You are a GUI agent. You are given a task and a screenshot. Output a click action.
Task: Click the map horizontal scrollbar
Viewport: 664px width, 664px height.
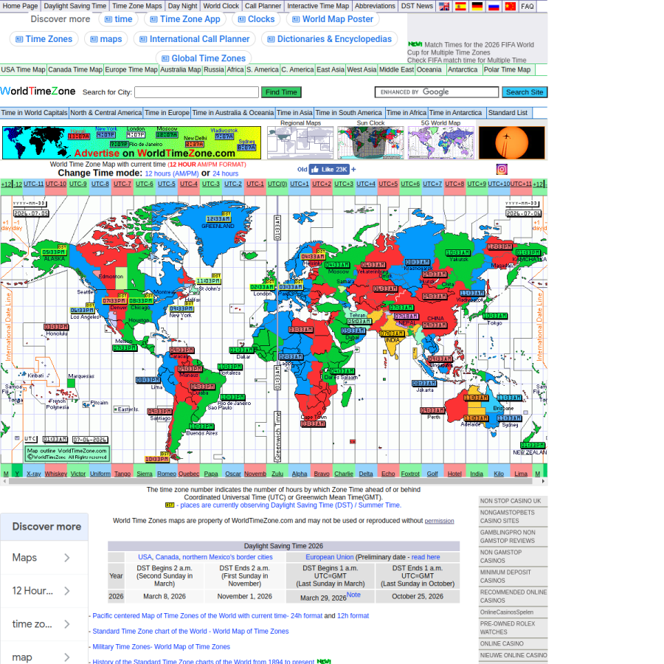pyautogui.click(x=270, y=481)
